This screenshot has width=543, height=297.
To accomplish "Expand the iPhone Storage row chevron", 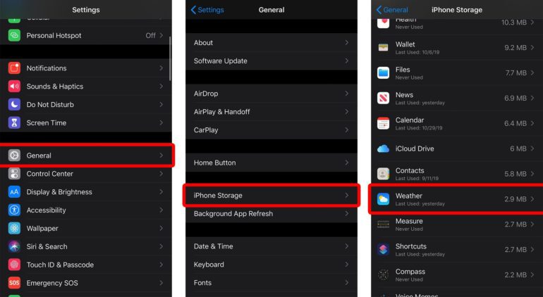I will [x=346, y=196].
